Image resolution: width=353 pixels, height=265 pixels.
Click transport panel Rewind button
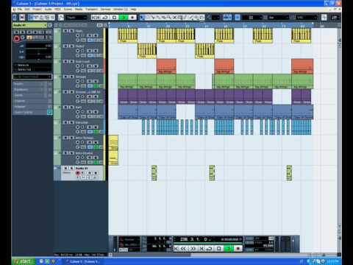pos(183,249)
